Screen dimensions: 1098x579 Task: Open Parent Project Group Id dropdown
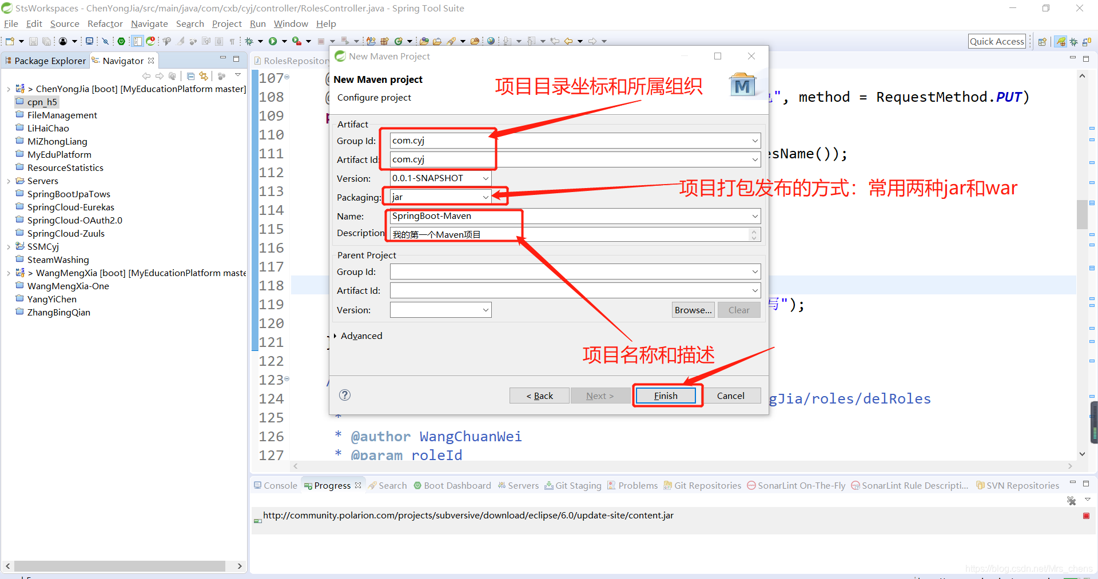tap(755, 272)
